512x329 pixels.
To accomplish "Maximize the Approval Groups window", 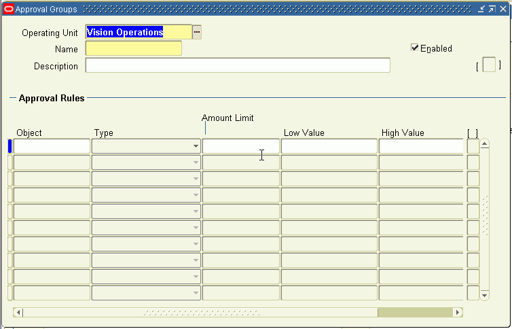I will pos(492,9).
